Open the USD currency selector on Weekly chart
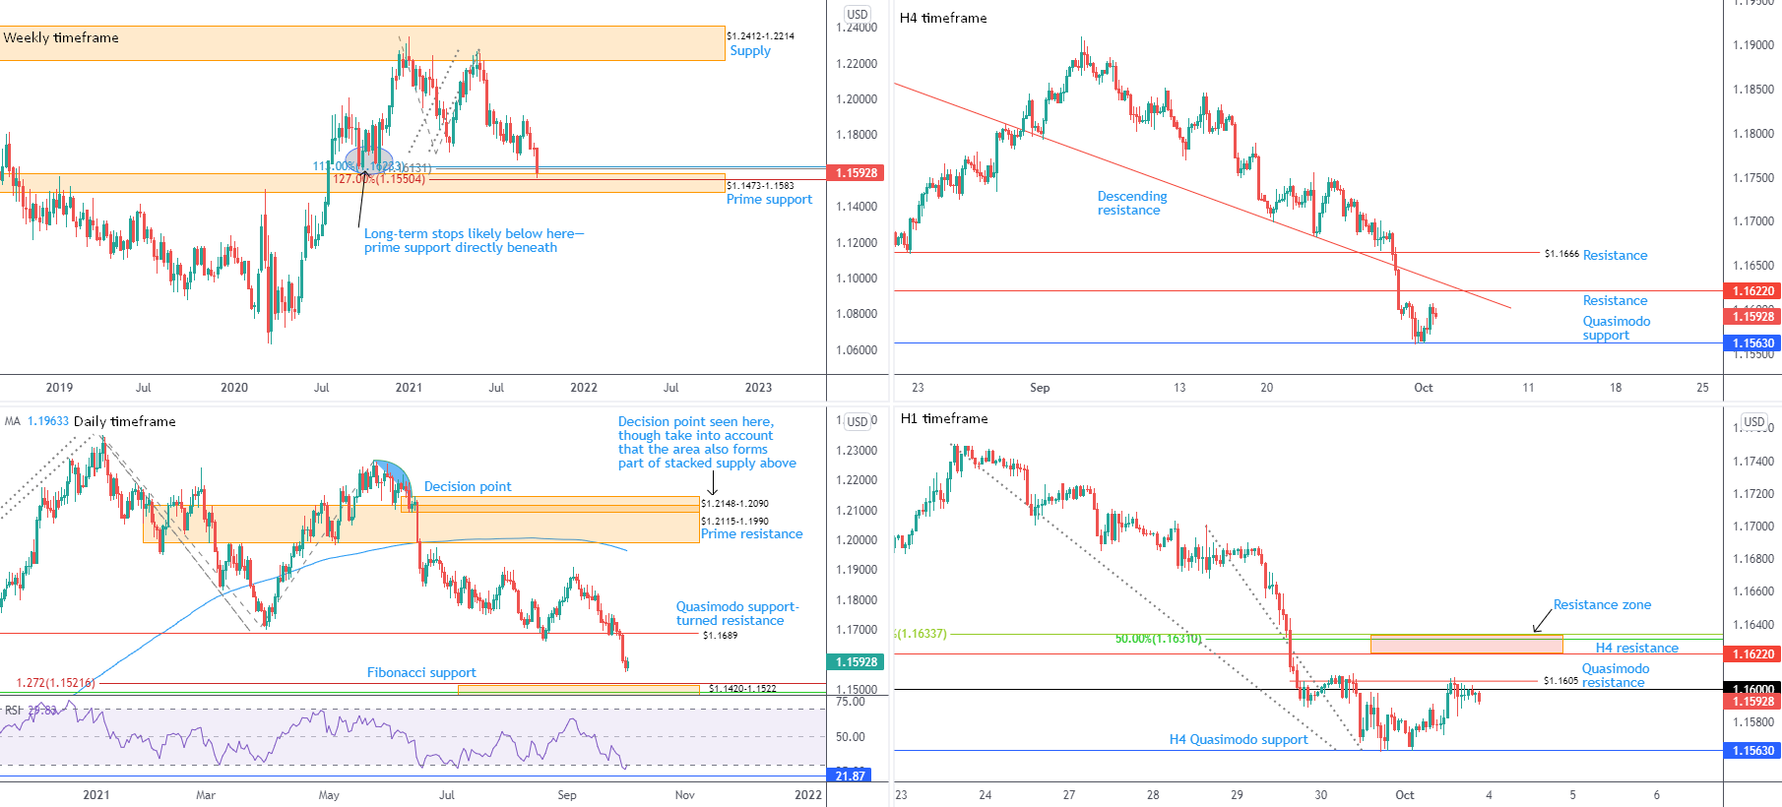Screen dimensions: 1782x807 tap(858, 14)
